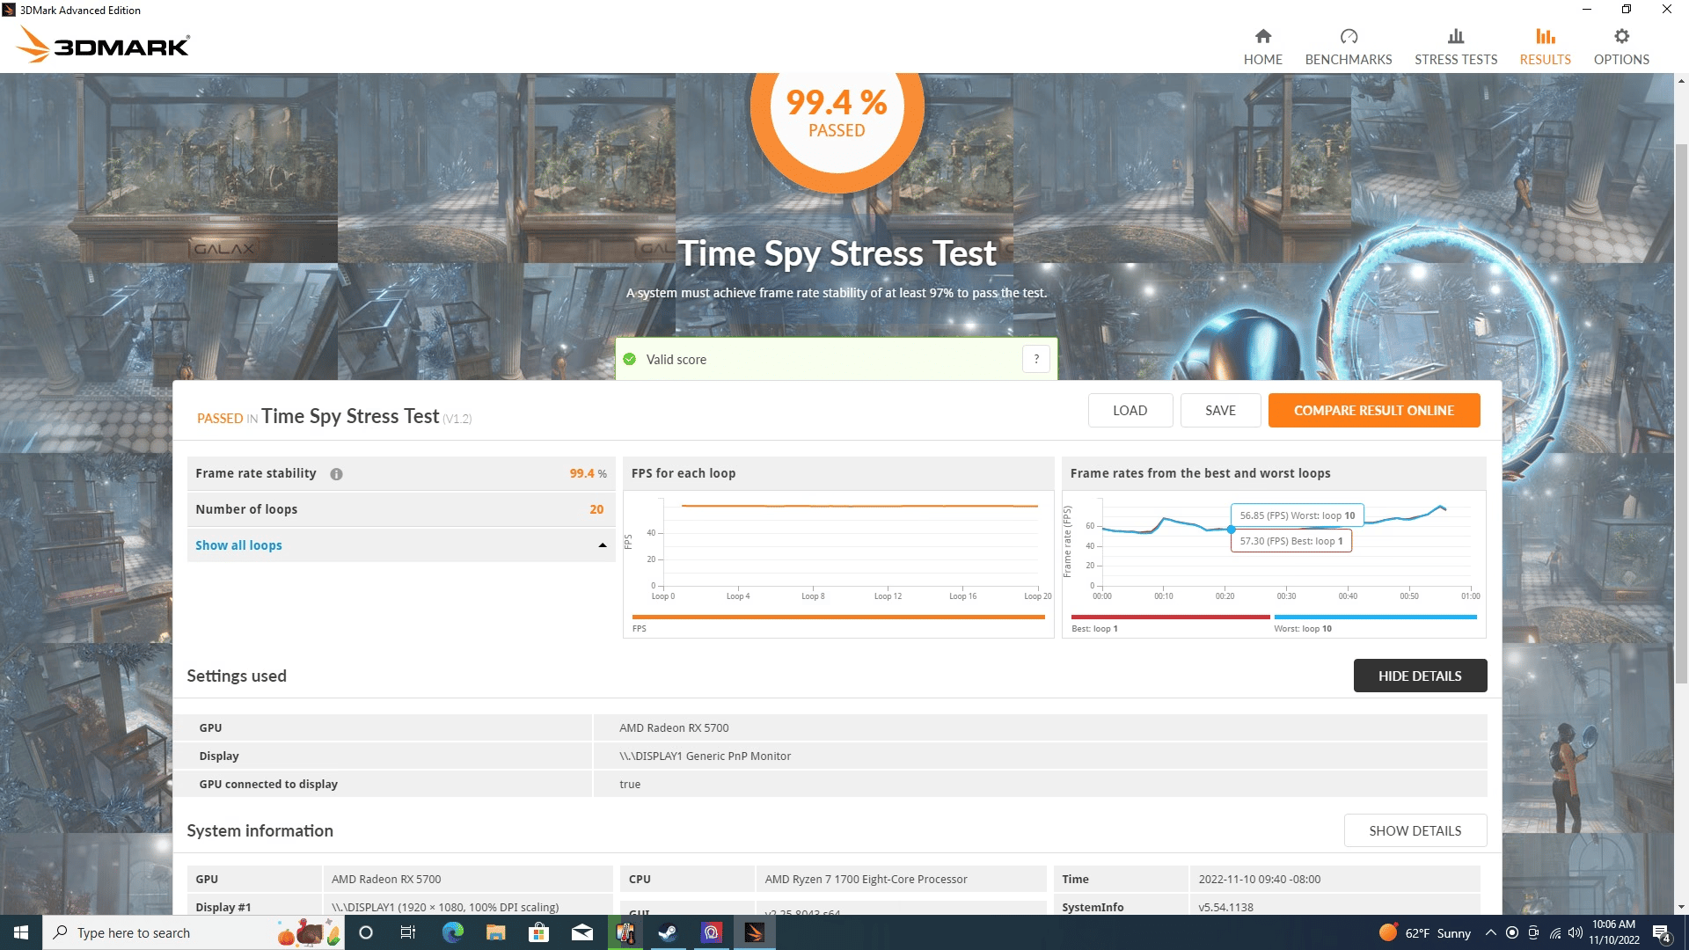Screen dimensions: 1689x950
Task: Show hidden system tray icons
Action: pos(1490,932)
